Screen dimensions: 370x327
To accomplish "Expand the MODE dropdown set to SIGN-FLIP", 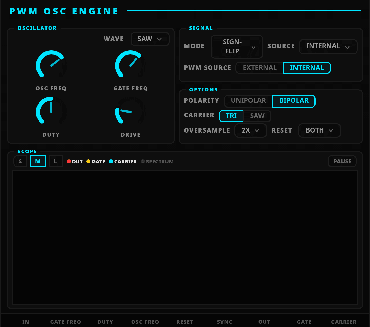I will tap(237, 46).
